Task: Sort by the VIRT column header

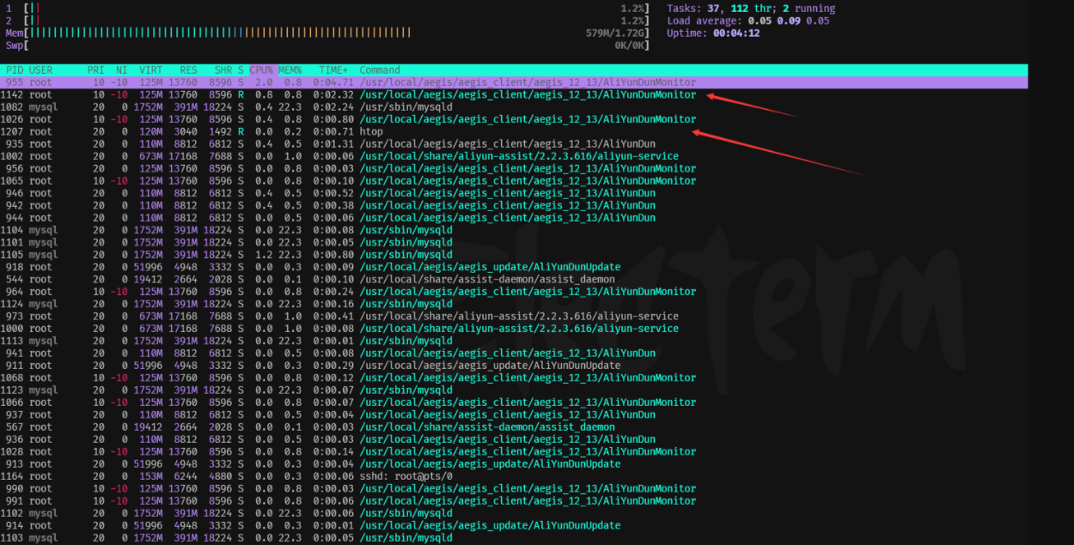Action: [151, 70]
